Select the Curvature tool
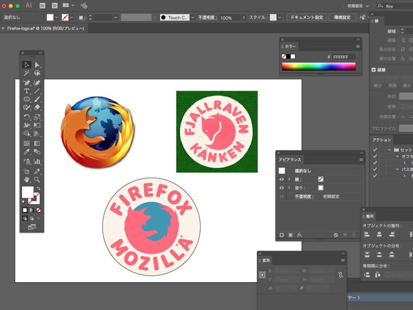Viewport: 413px width, 310px height. coord(37,83)
